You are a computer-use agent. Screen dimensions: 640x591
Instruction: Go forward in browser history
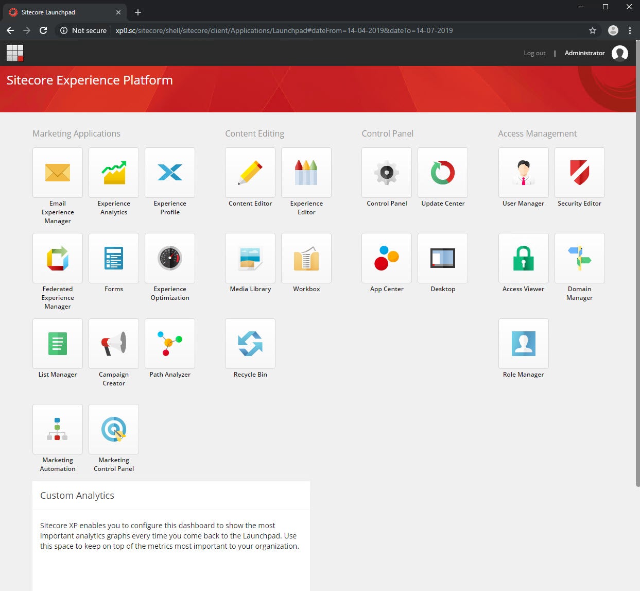(x=27, y=30)
